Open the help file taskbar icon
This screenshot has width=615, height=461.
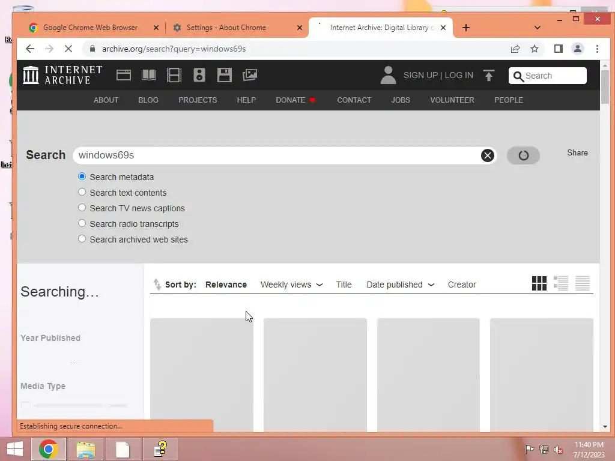pos(160,449)
